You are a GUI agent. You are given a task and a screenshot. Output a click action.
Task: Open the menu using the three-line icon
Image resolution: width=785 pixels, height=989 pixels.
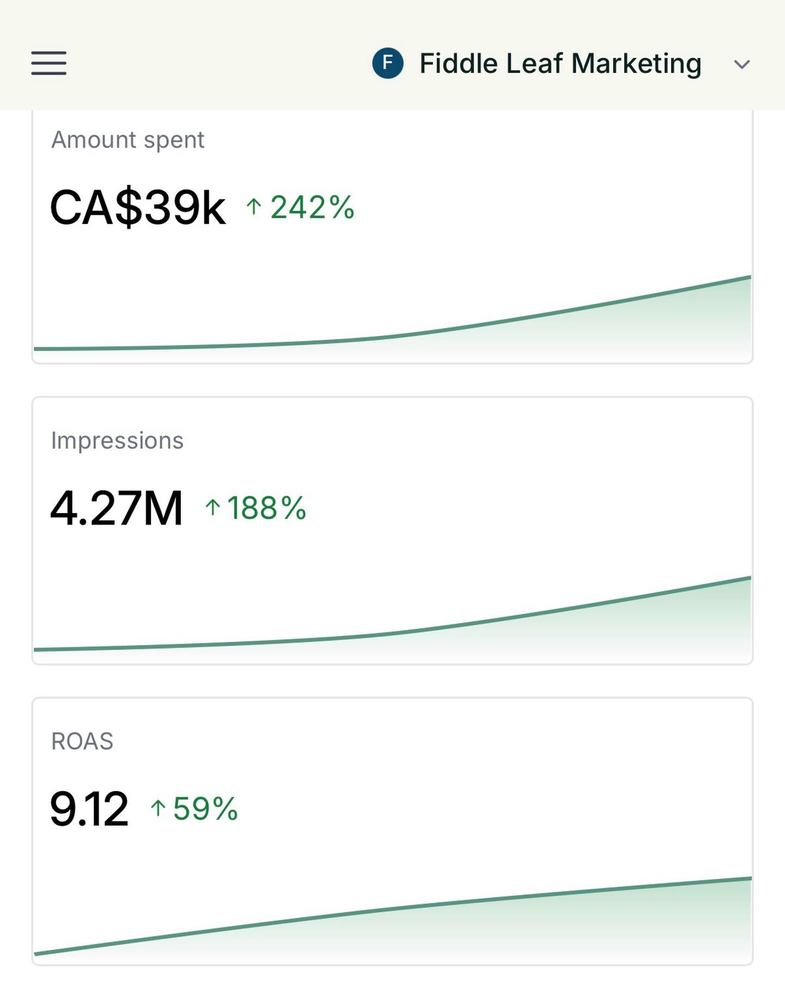coord(49,64)
